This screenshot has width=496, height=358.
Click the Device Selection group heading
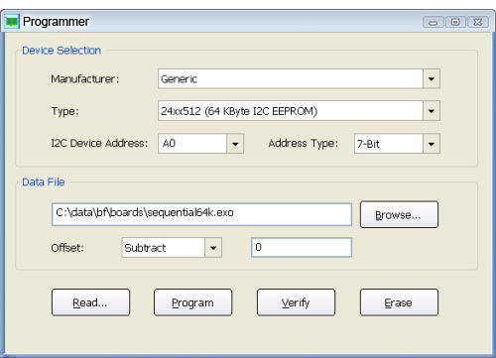[x=62, y=51]
